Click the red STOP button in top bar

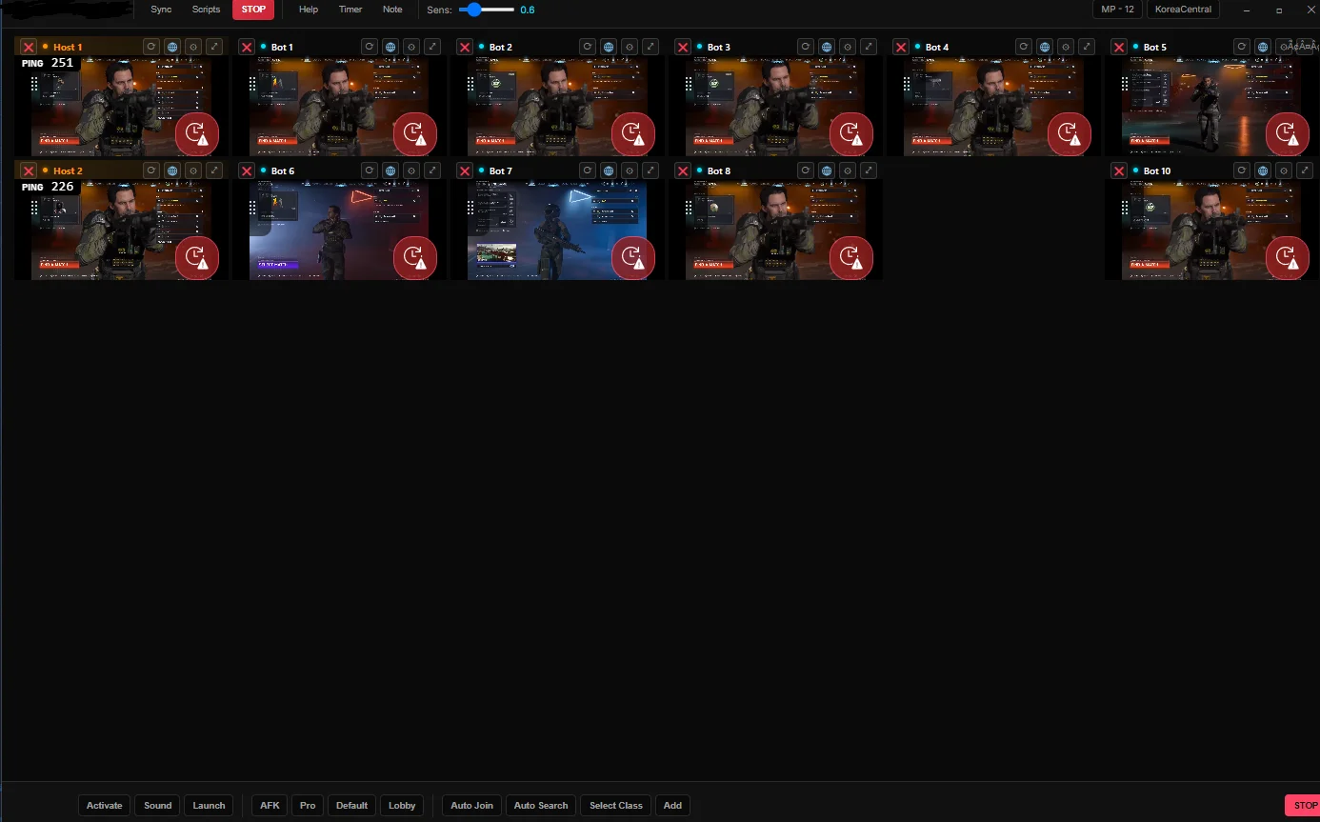click(253, 10)
